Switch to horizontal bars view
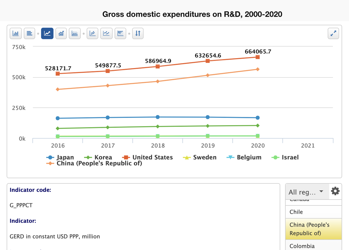Image resolution: width=349 pixels, height=250 pixels. click(x=29, y=33)
